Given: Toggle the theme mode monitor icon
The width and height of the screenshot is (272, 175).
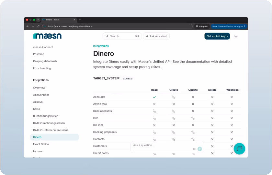Looking at the screenshot, I should (x=236, y=36).
